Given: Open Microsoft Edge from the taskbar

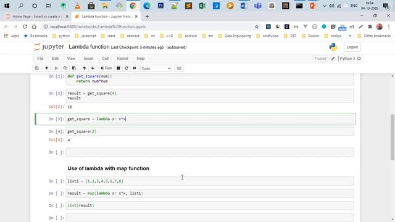Looking at the screenshot, I should coord(147,6).
